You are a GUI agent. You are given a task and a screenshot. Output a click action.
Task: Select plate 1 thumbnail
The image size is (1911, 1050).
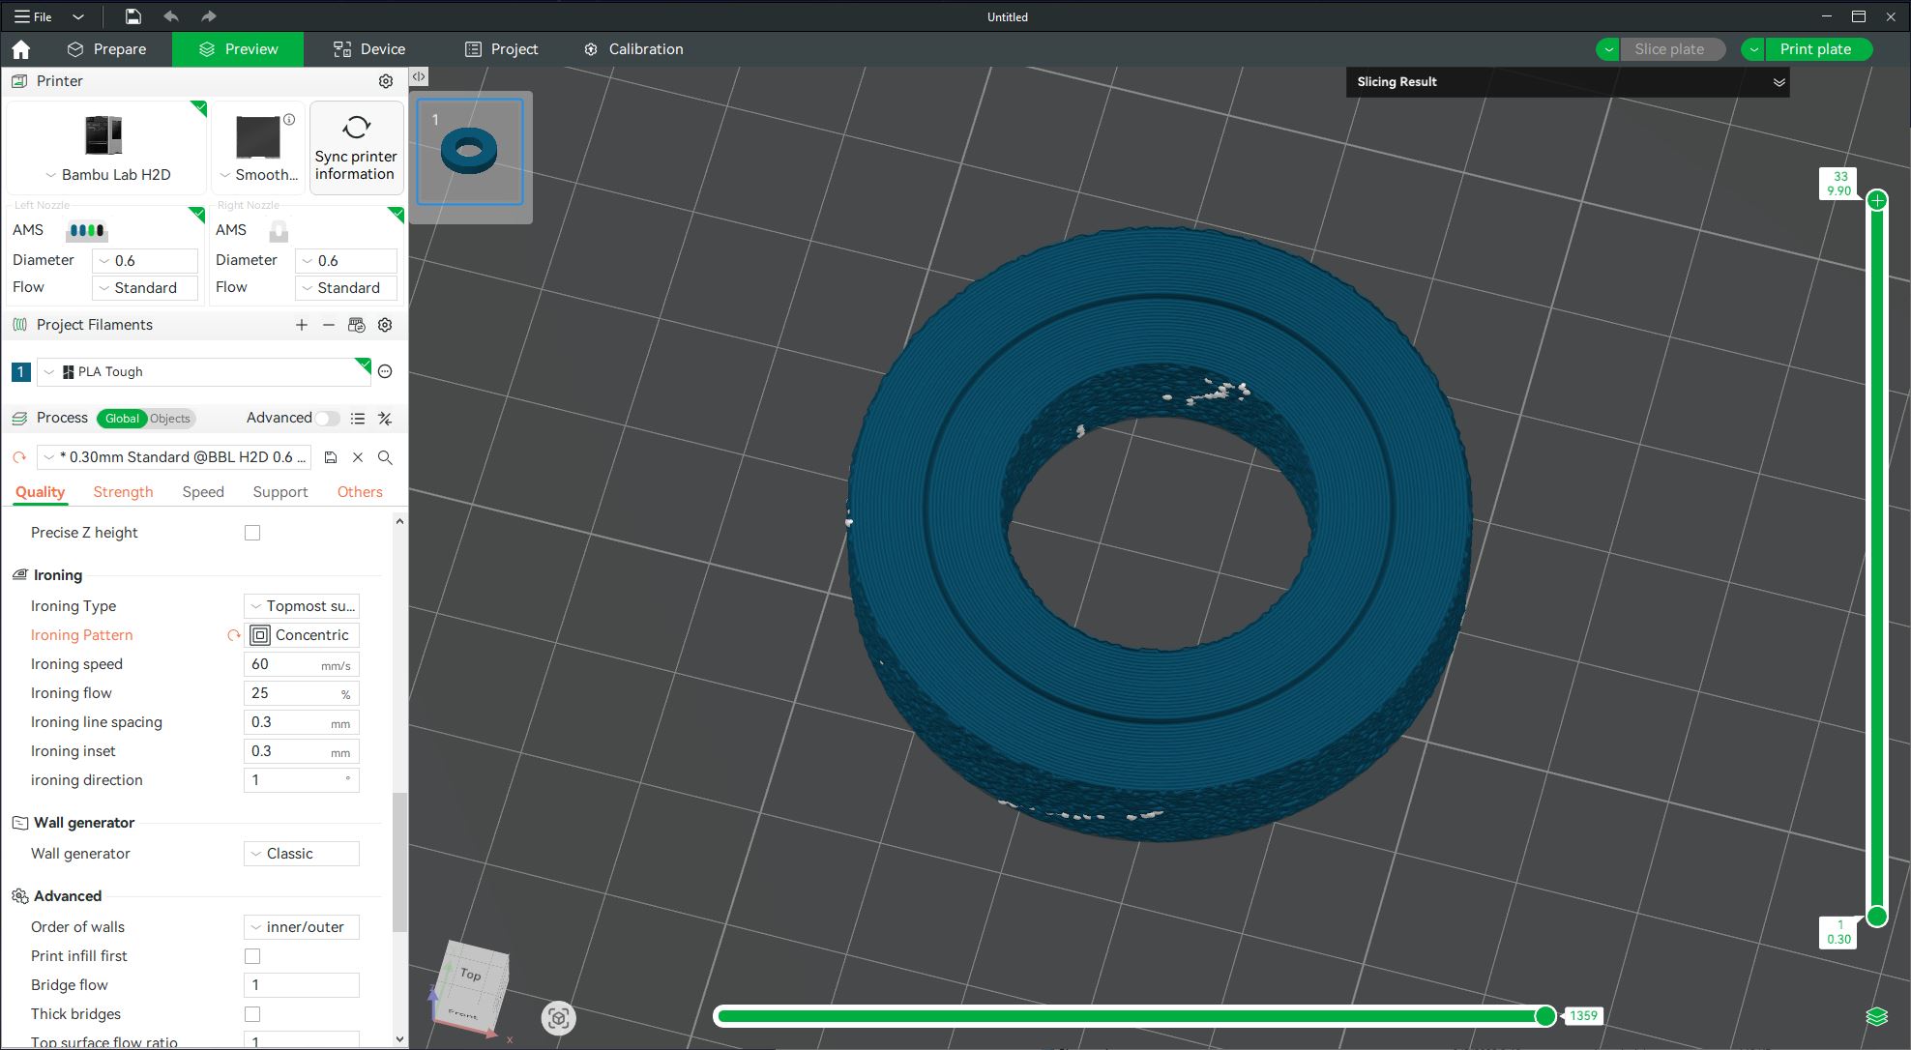470,152
